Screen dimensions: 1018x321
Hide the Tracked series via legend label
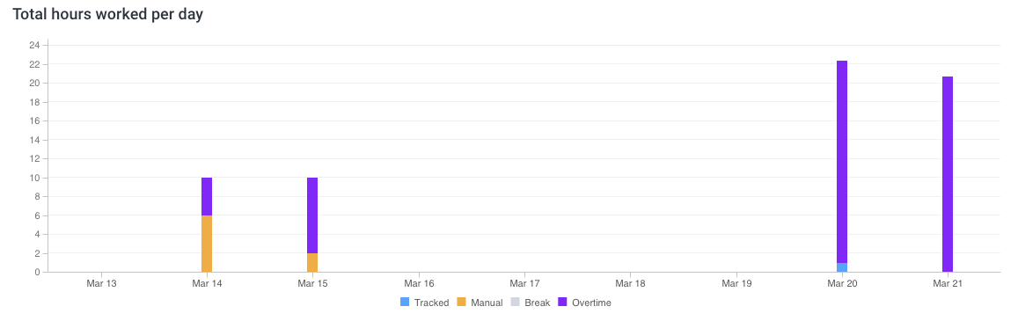click(x=432, y=303)
